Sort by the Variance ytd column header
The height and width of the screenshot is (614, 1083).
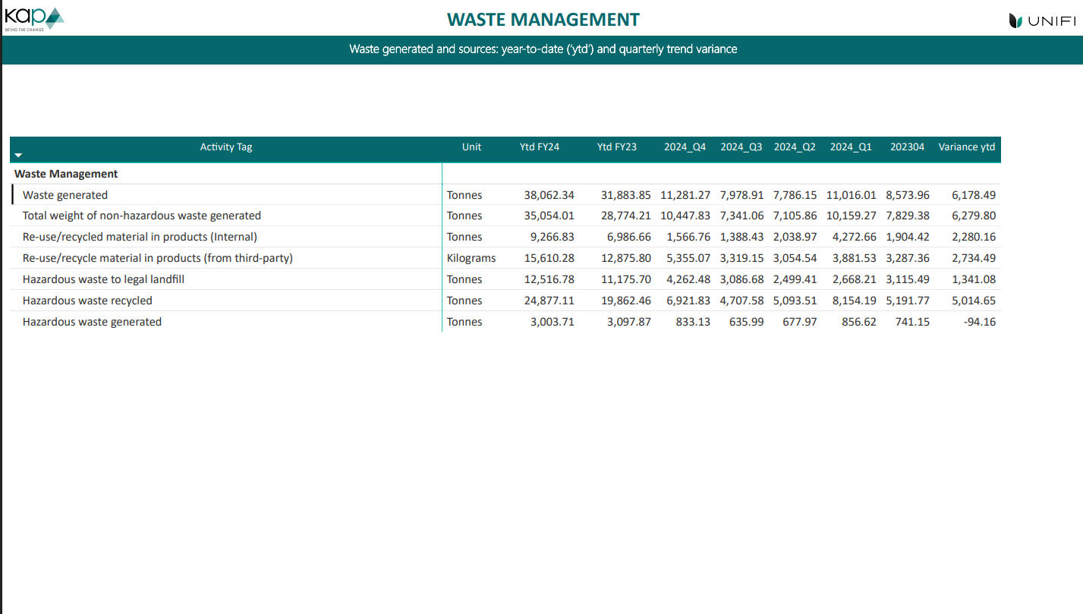967,147
